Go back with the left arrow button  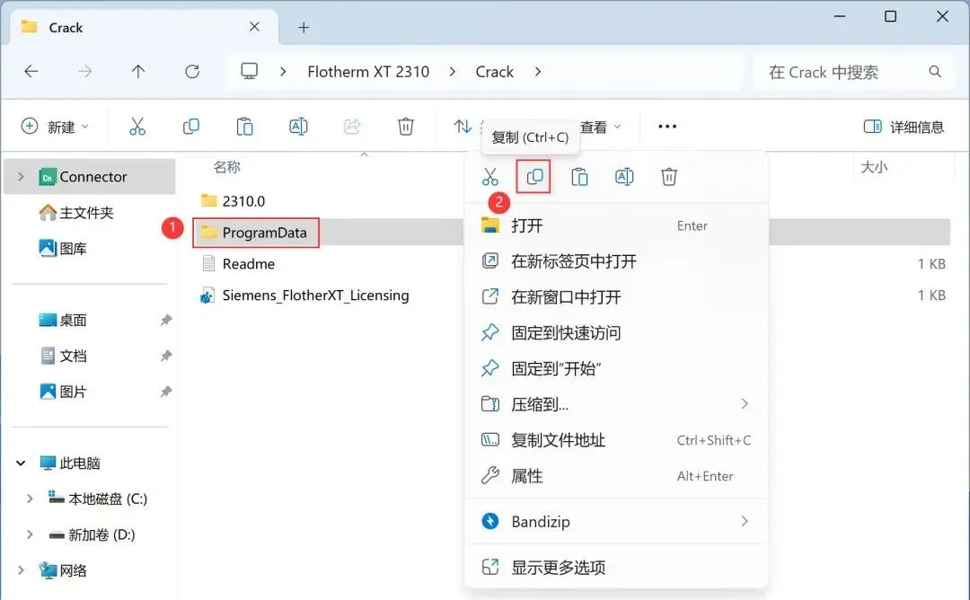[31, 72]
